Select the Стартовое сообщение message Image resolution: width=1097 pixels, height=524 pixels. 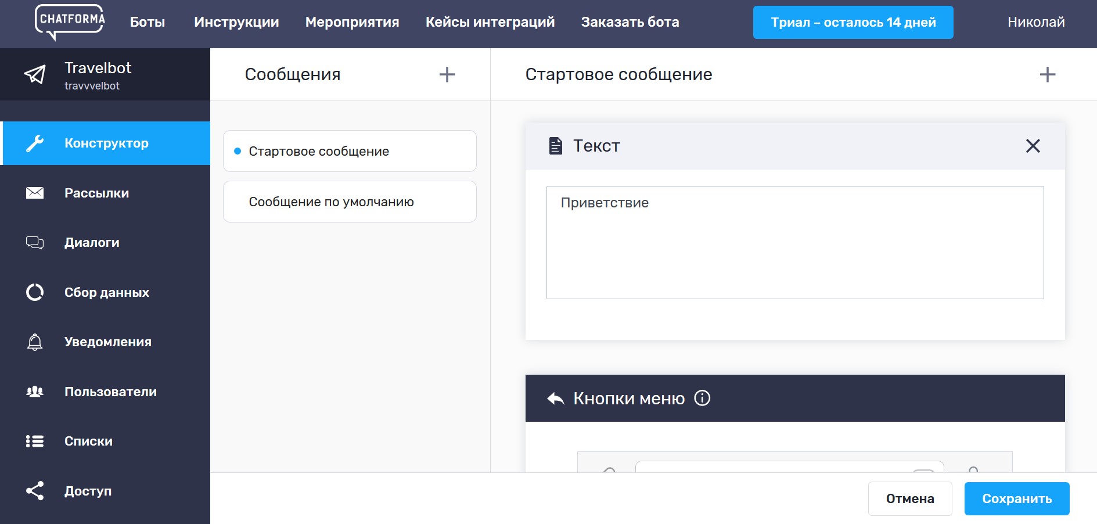pyautogui.click(x=350, y=151)
